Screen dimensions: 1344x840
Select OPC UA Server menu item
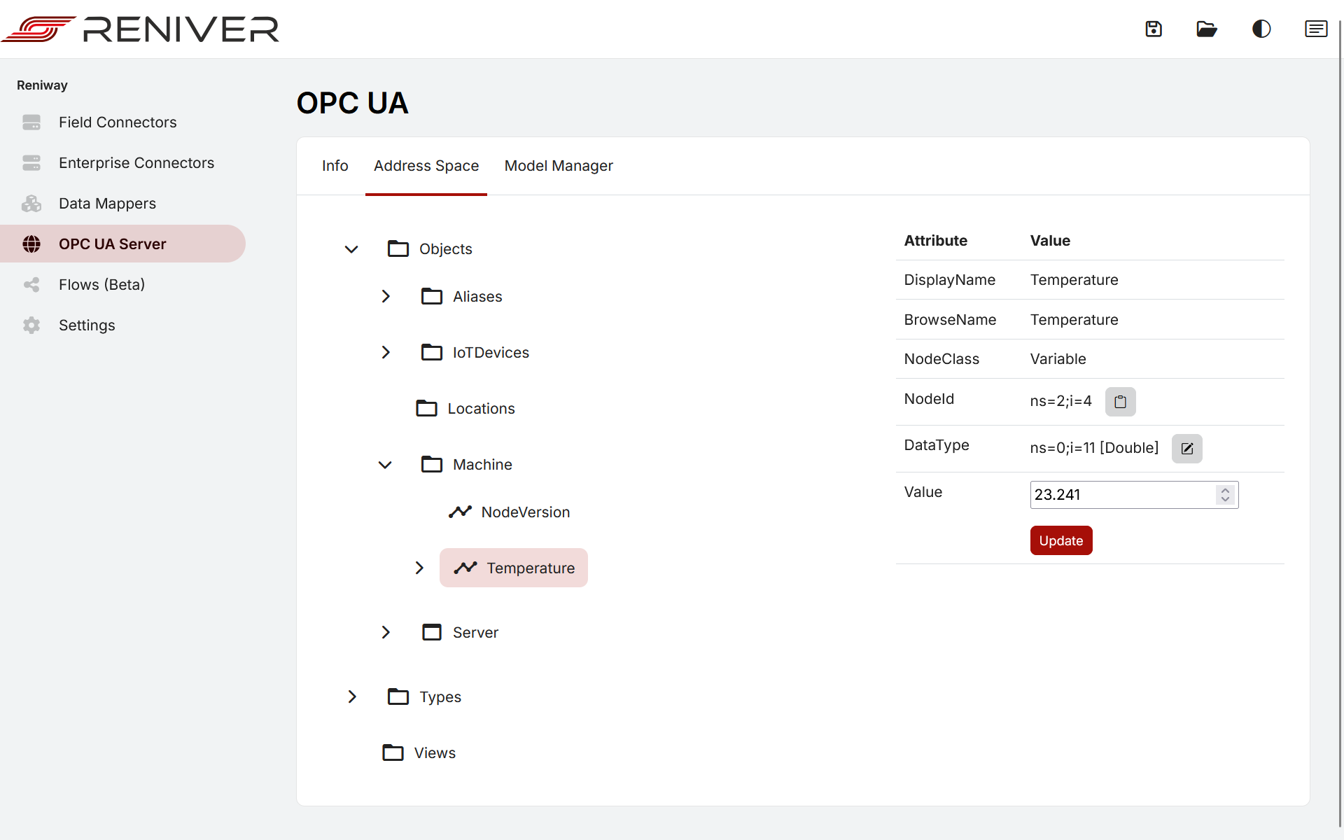(x=122, y=244)
